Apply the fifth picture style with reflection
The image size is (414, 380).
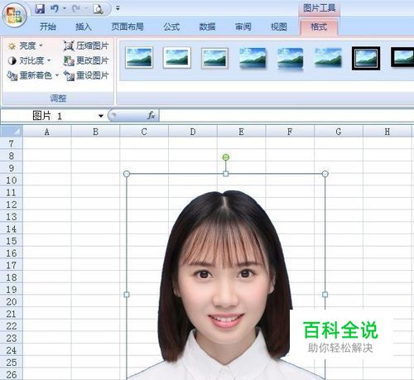(291, 59)
